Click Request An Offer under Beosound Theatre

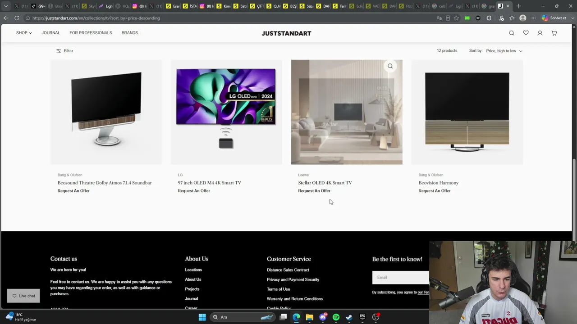(73, 191)
